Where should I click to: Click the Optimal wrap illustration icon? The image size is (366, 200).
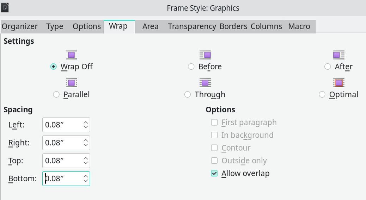point(339,83)
